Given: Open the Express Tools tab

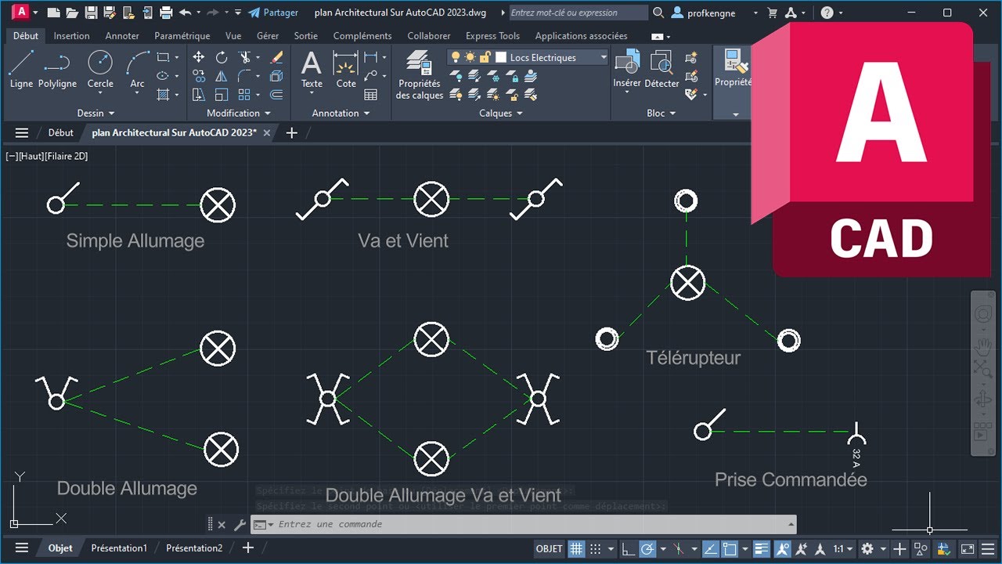Looking at the screenshot, I should tap(492, 36).
